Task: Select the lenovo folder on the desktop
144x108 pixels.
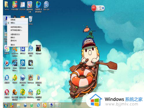Action: coord(7,6)
